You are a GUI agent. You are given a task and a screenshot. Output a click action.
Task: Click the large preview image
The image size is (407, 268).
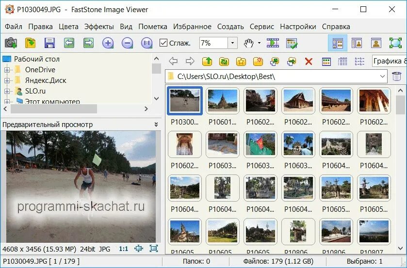click(x=81, y=187)
